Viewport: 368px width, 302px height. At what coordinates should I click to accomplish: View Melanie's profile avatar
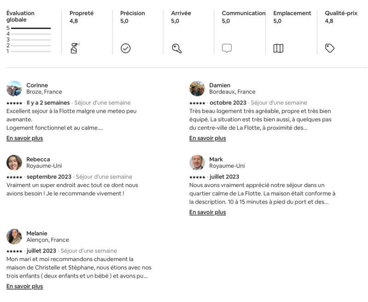(14, 236)
